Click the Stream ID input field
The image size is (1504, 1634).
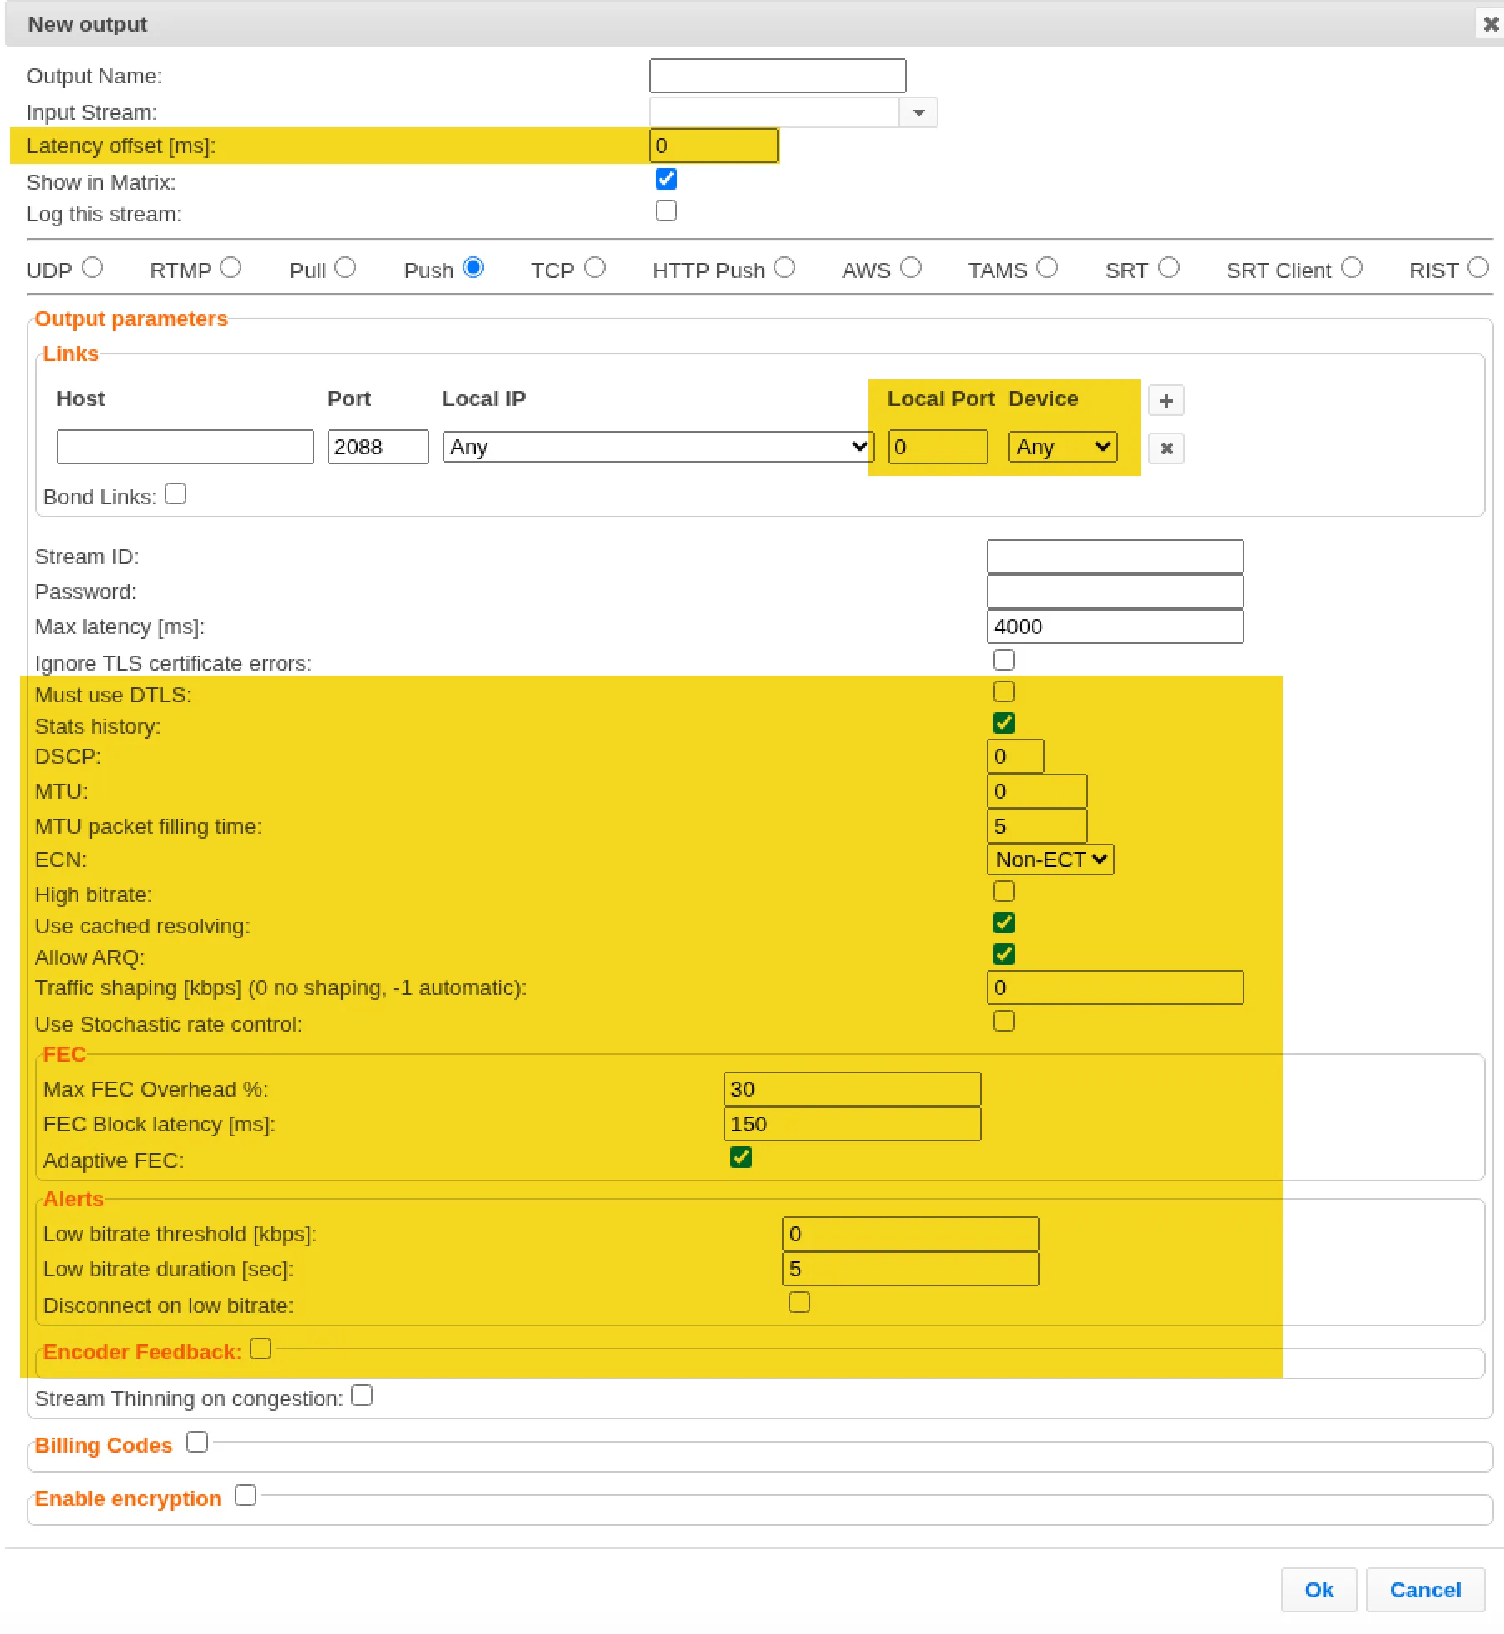[1115, 557]
